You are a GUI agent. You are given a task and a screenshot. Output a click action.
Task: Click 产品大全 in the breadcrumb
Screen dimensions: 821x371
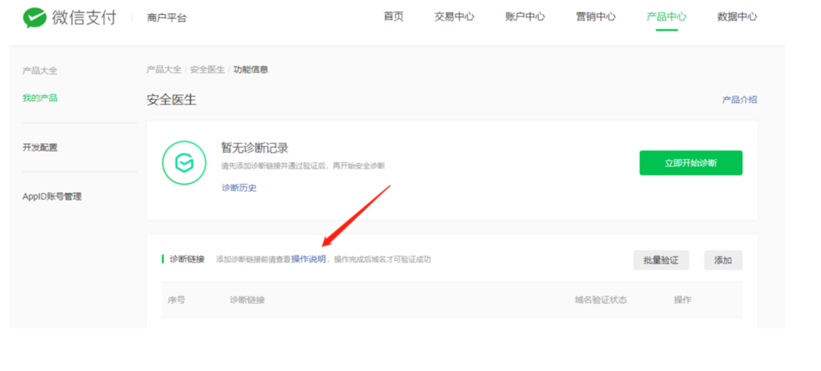164,69
